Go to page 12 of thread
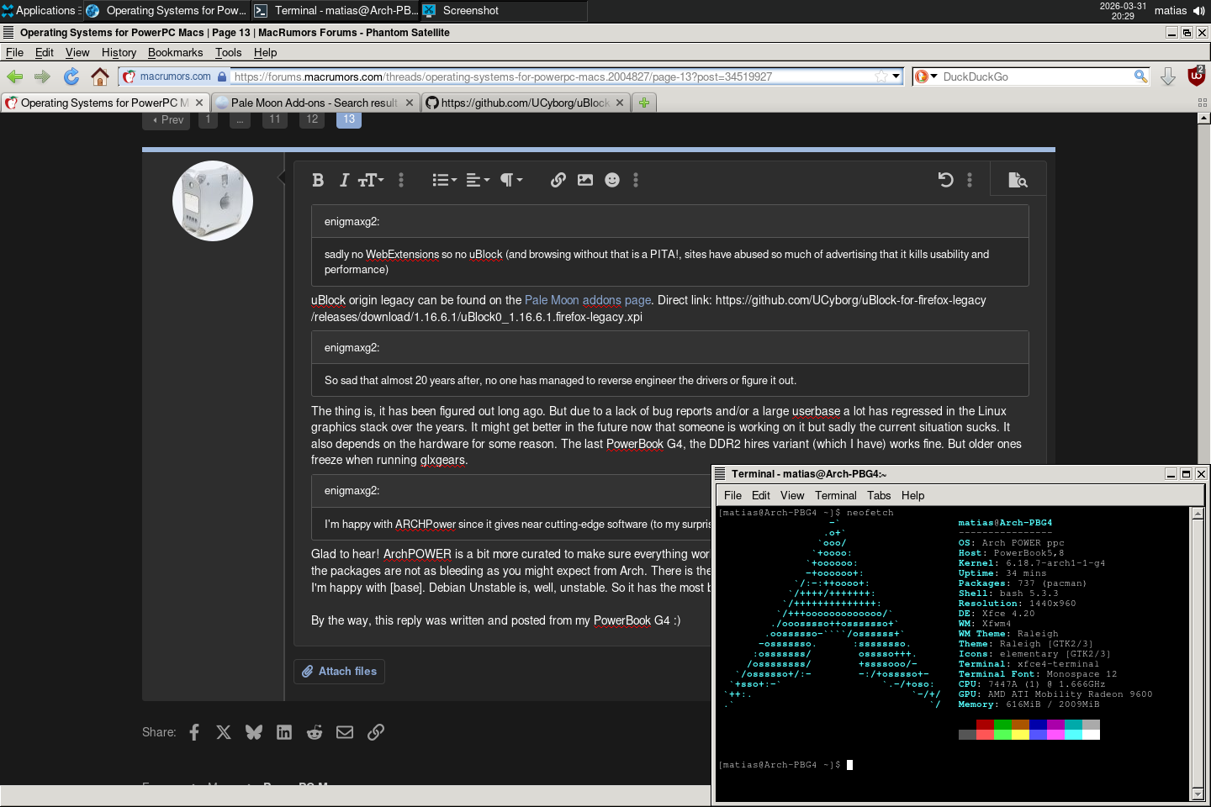Image resolution: width=1211 pixels, height=807 pixels. [312, 119]
